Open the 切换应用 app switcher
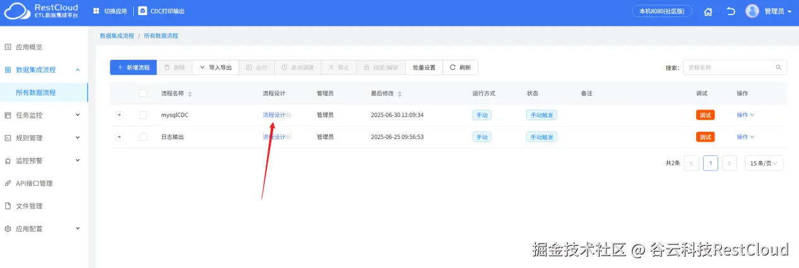The image size is (799, 268). pos(110,11)
